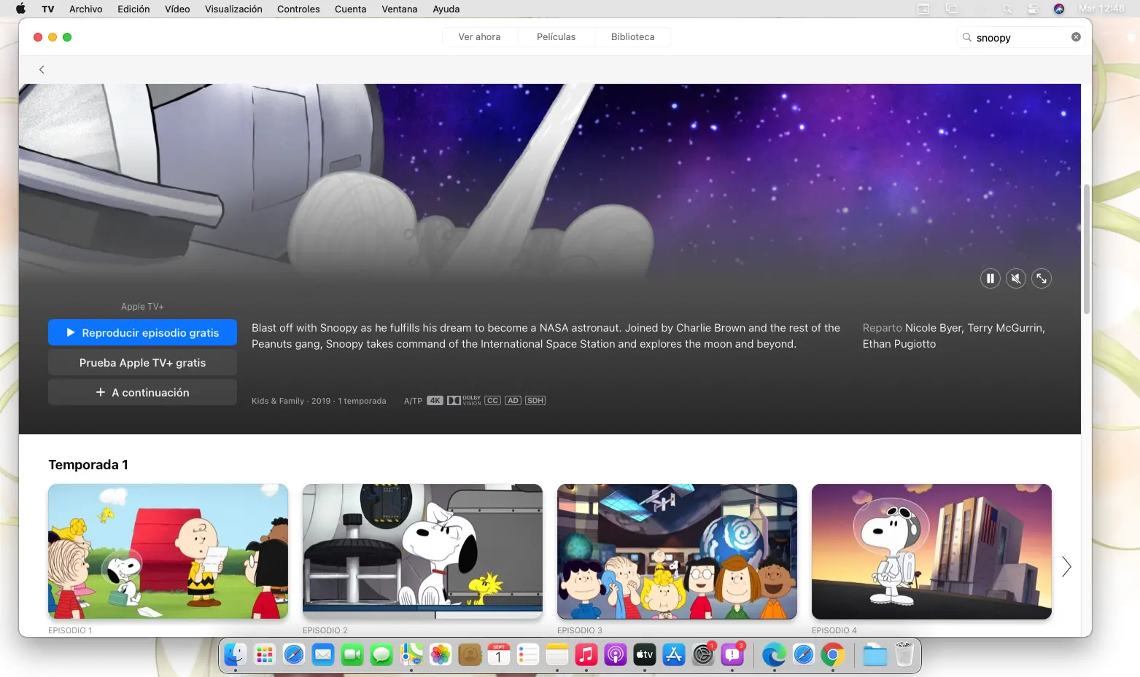
Task: Open Control Center in the menu bar
Action: (x=1033, y=9)
